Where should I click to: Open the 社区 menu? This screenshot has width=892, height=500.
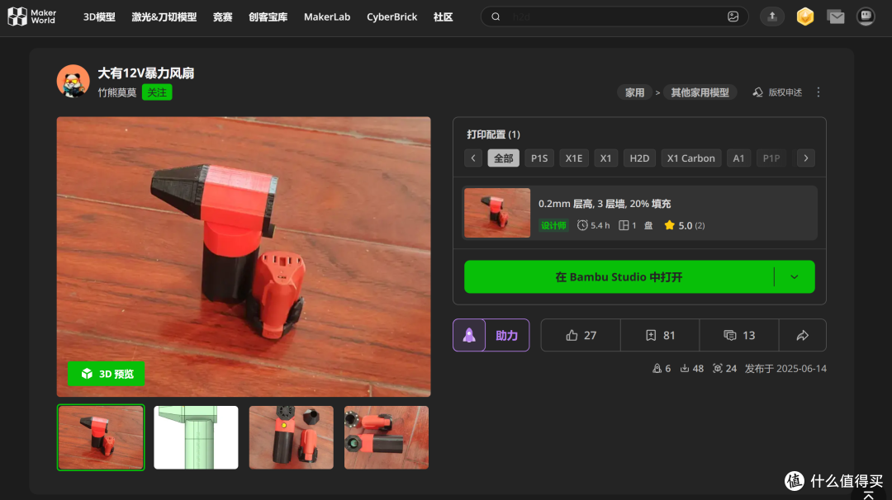tap(444, 17)
